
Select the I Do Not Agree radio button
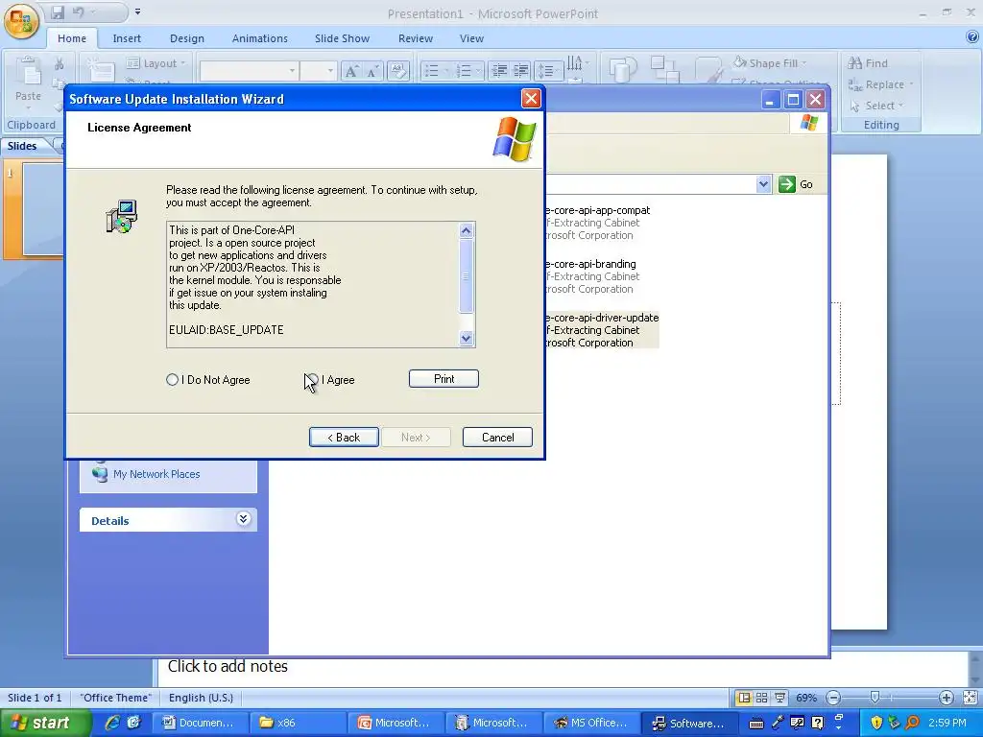click(173, 380)
